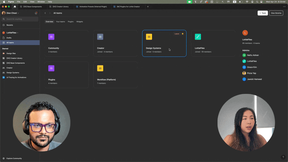Image resolution: width=288 pixels, height=162 pixels.
Task: Open the Community team card title
Action: pos(53,48)
